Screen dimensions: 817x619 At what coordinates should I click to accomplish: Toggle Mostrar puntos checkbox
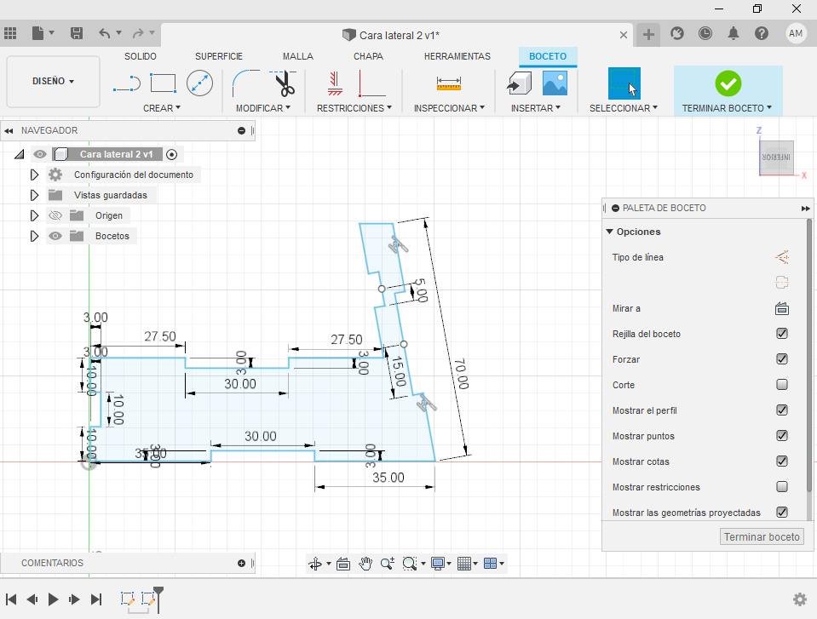tap(781, 436)
